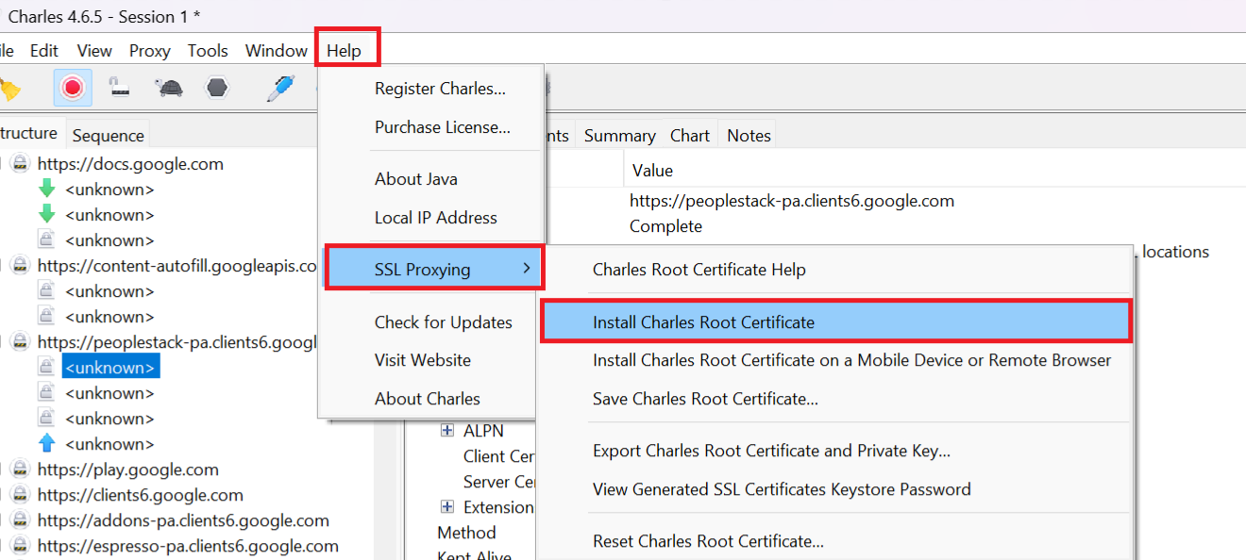Choose Reset Charles Root Certificate...

[x=709, y=541]
